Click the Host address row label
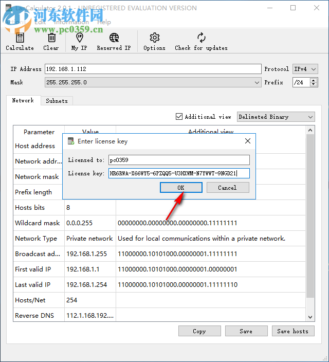The height and width of the screenshot is (362, 329). 35,146
